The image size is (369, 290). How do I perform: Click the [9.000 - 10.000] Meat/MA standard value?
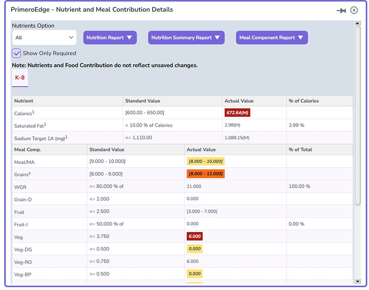point(107,161)
